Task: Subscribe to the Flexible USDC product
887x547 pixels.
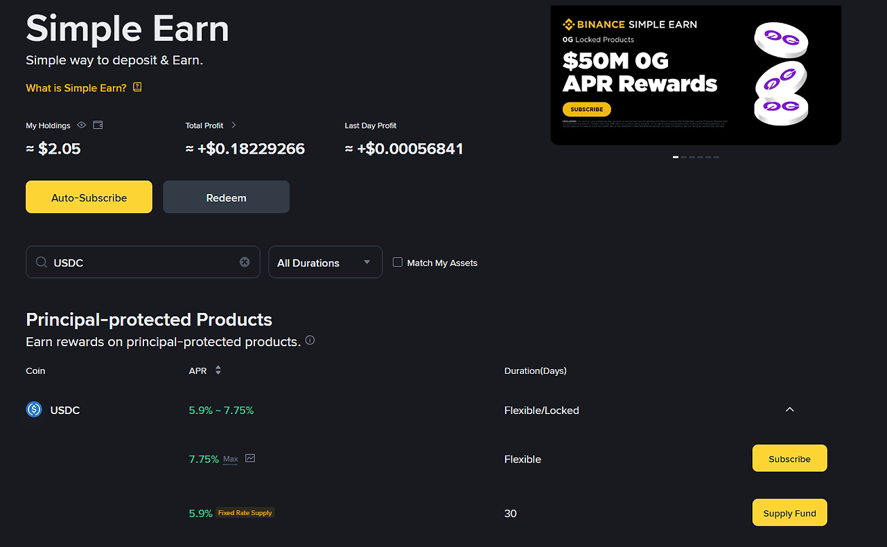Action: click(x=789, y=458)
